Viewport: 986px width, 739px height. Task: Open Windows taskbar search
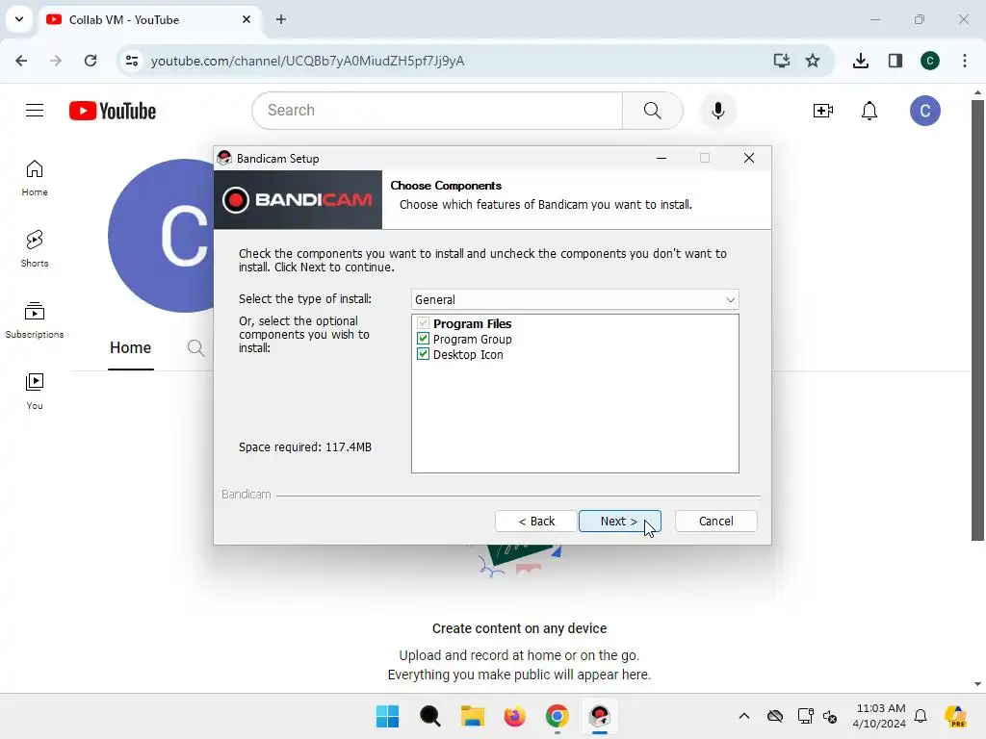click(430, 716)
